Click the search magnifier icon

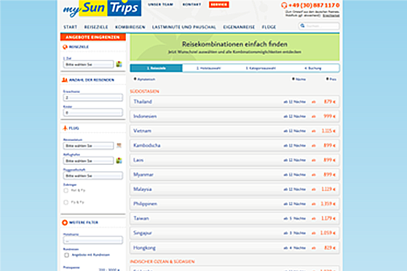click(x=302, y=25)
